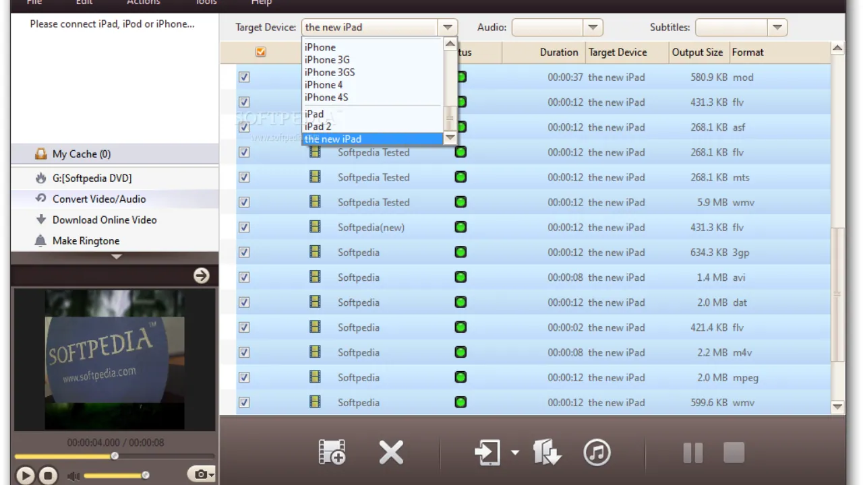Click the film icon in the mpeg row
Screen dimensions: 863x485
pos(315,377)
